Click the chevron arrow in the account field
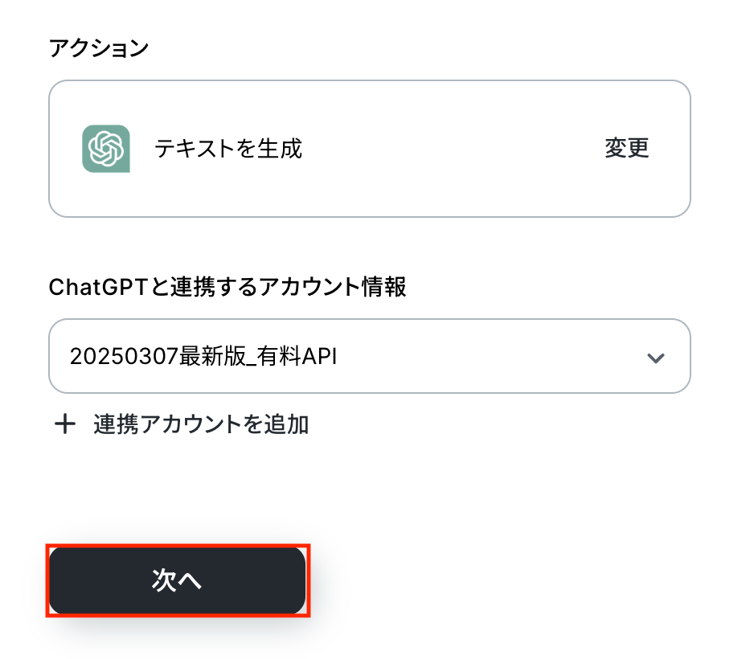 coord(656,357)
